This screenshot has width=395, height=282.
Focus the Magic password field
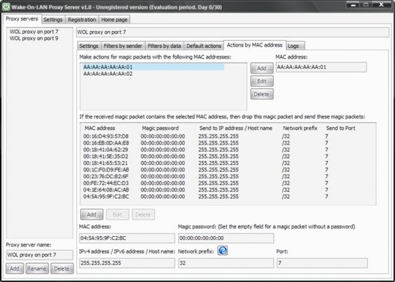click(226, 238)
